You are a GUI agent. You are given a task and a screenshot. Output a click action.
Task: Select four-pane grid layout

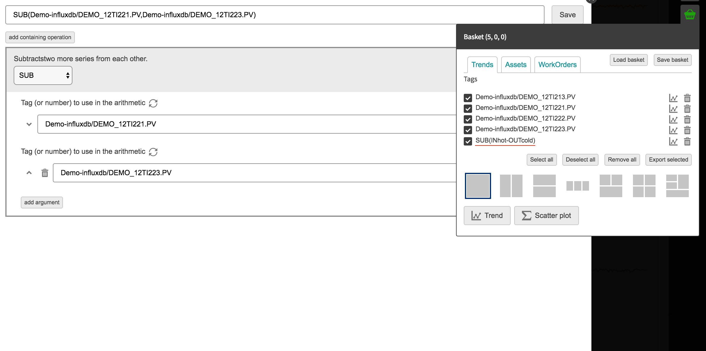644,186
